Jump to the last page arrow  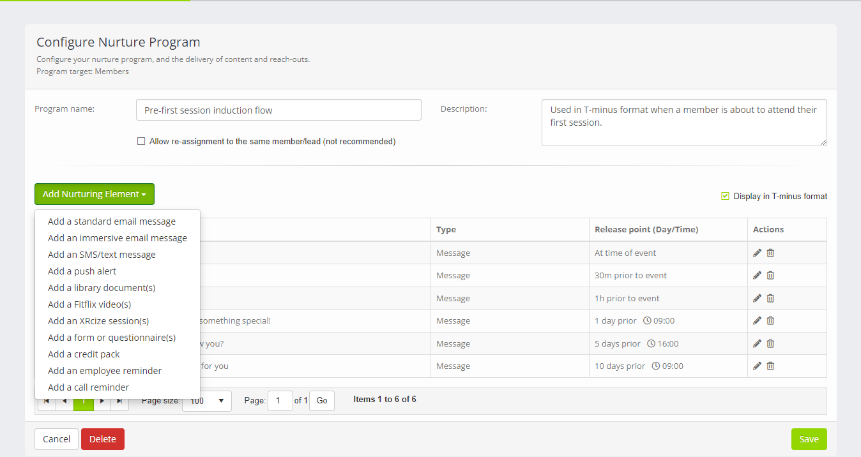pyautogui.click(x=120, y=401)
